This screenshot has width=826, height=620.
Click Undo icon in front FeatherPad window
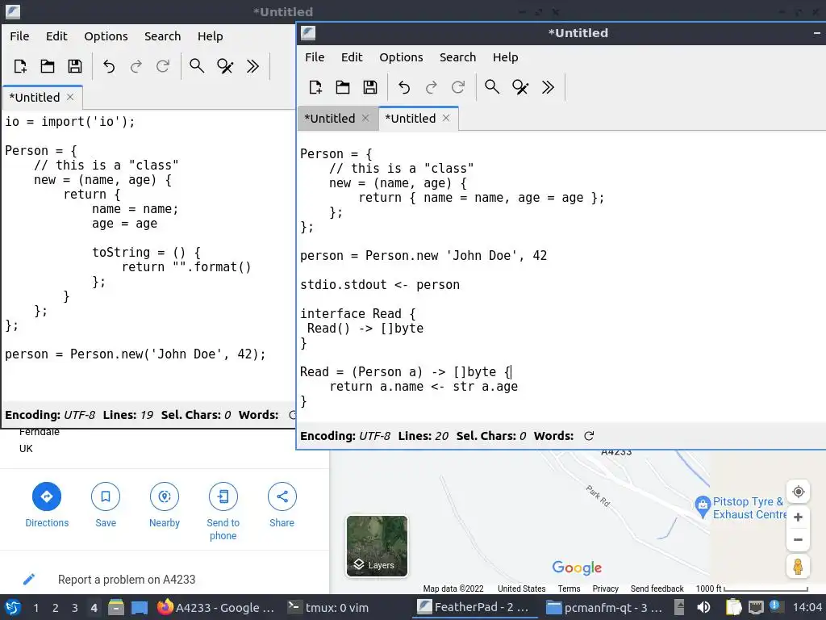404,87
